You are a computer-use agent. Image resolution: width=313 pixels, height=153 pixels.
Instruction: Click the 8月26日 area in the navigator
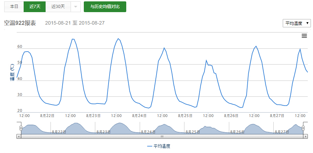click(238, 132)
